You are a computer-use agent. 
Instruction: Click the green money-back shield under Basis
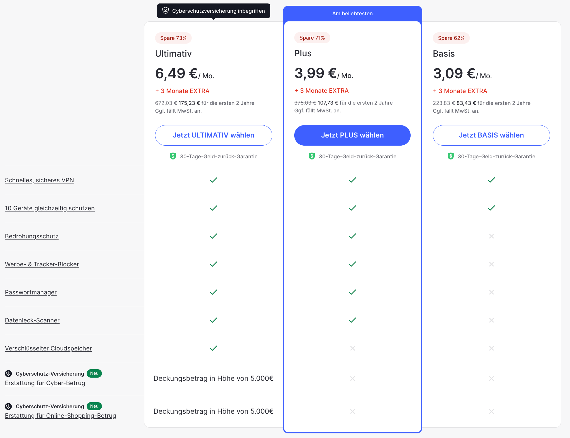(451, 156)
